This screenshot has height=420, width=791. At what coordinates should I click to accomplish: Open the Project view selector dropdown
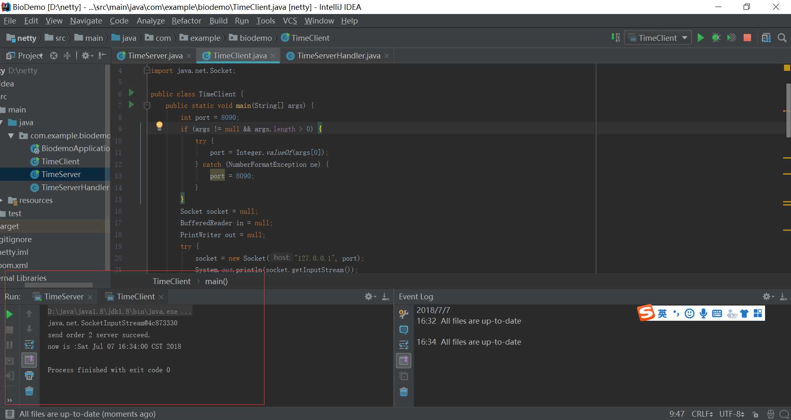click(25, 56)
